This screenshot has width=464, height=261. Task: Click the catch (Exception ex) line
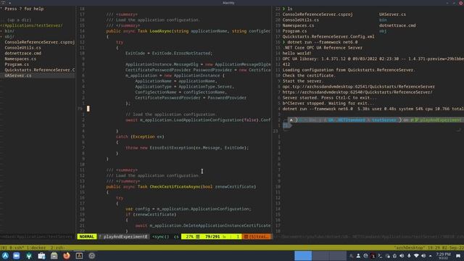coord(140,137)
